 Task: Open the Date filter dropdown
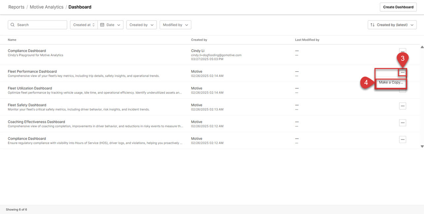point(111,25)
